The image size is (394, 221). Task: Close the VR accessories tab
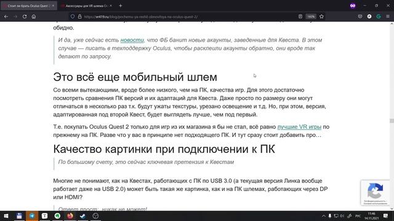111,6
